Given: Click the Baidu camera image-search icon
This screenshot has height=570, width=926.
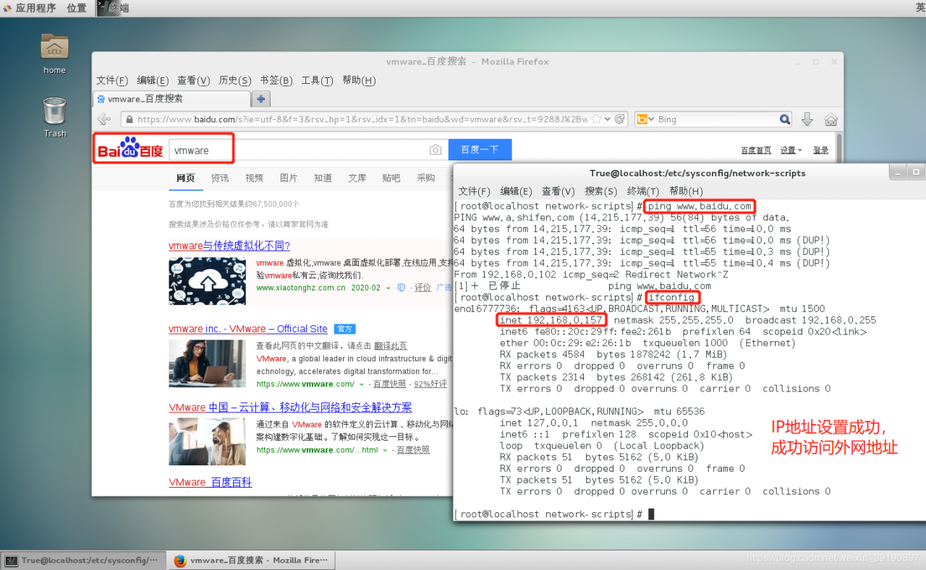Looking at the screenshot, I should click(436, 150).
